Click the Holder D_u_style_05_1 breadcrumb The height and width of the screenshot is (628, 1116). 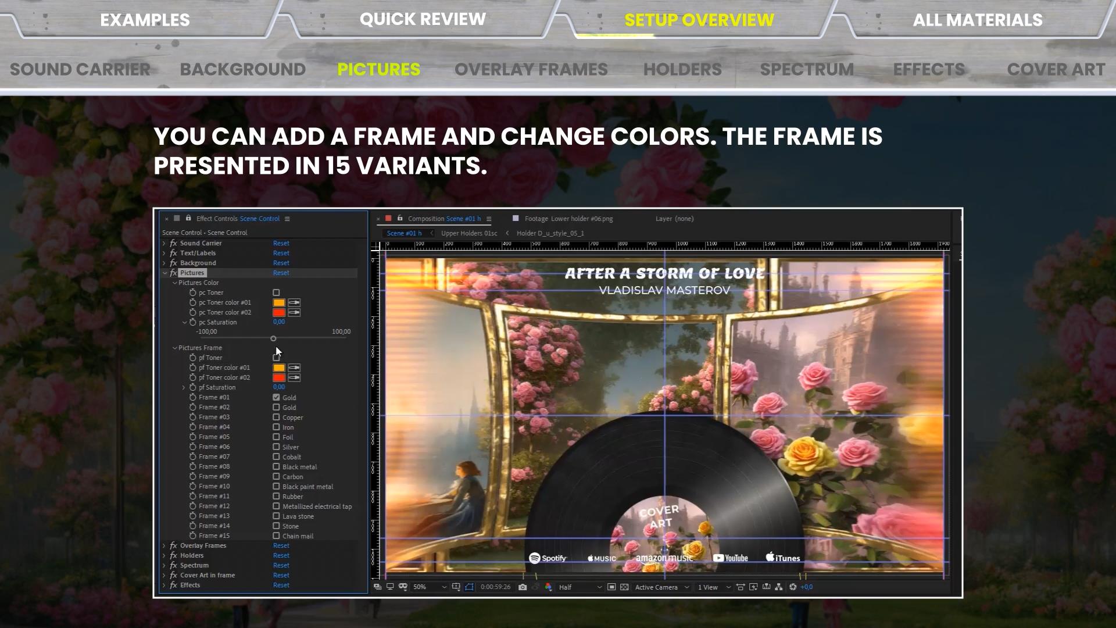pyautogui.click(x=550, y=233)
